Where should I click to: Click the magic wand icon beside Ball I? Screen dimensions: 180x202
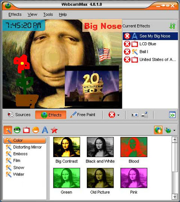point(135,52)
